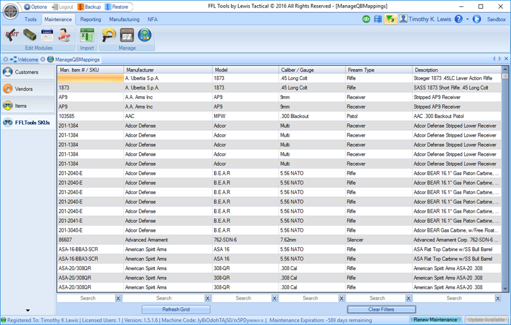Toggle the green filter funnel icon

[390, 19]
